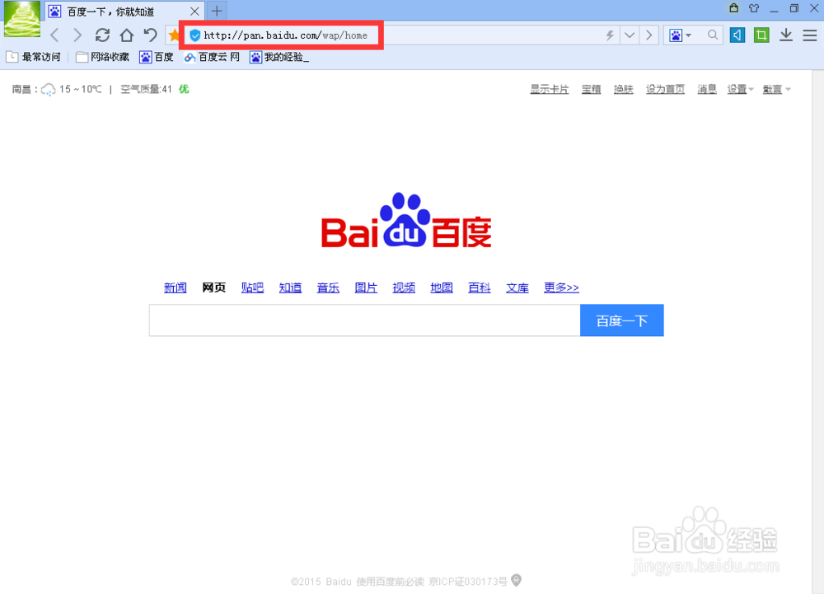Expand the address bar history dropdown arrow
The width and height of the screenshot is (824, 594).
(x=629, y=35)
